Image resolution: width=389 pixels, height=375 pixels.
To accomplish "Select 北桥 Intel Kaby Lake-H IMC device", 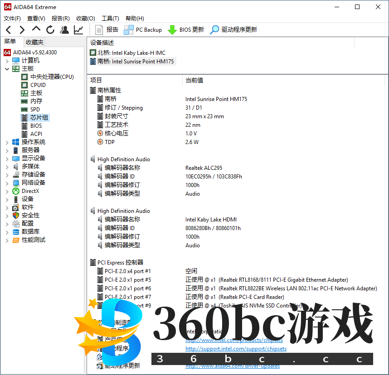I will [131, 53].
